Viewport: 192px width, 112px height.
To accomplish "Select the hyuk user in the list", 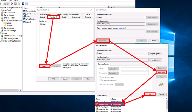I will tap(27, 16).
